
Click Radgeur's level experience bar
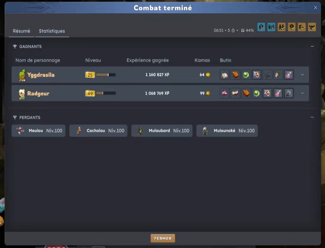[106, 93]
